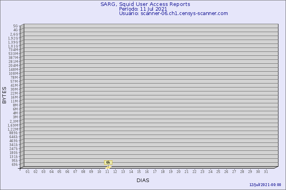Image resolution: width=286 pixels, height=190 pixels.
Task: Click the '69k' y-axis label
Action: pyautogui.click(x=15, y=165)
